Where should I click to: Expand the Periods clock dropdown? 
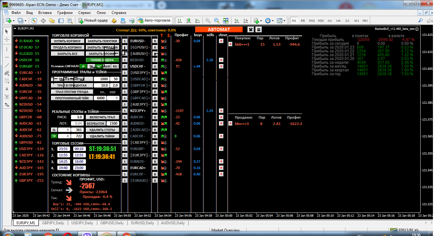[273, 21]
